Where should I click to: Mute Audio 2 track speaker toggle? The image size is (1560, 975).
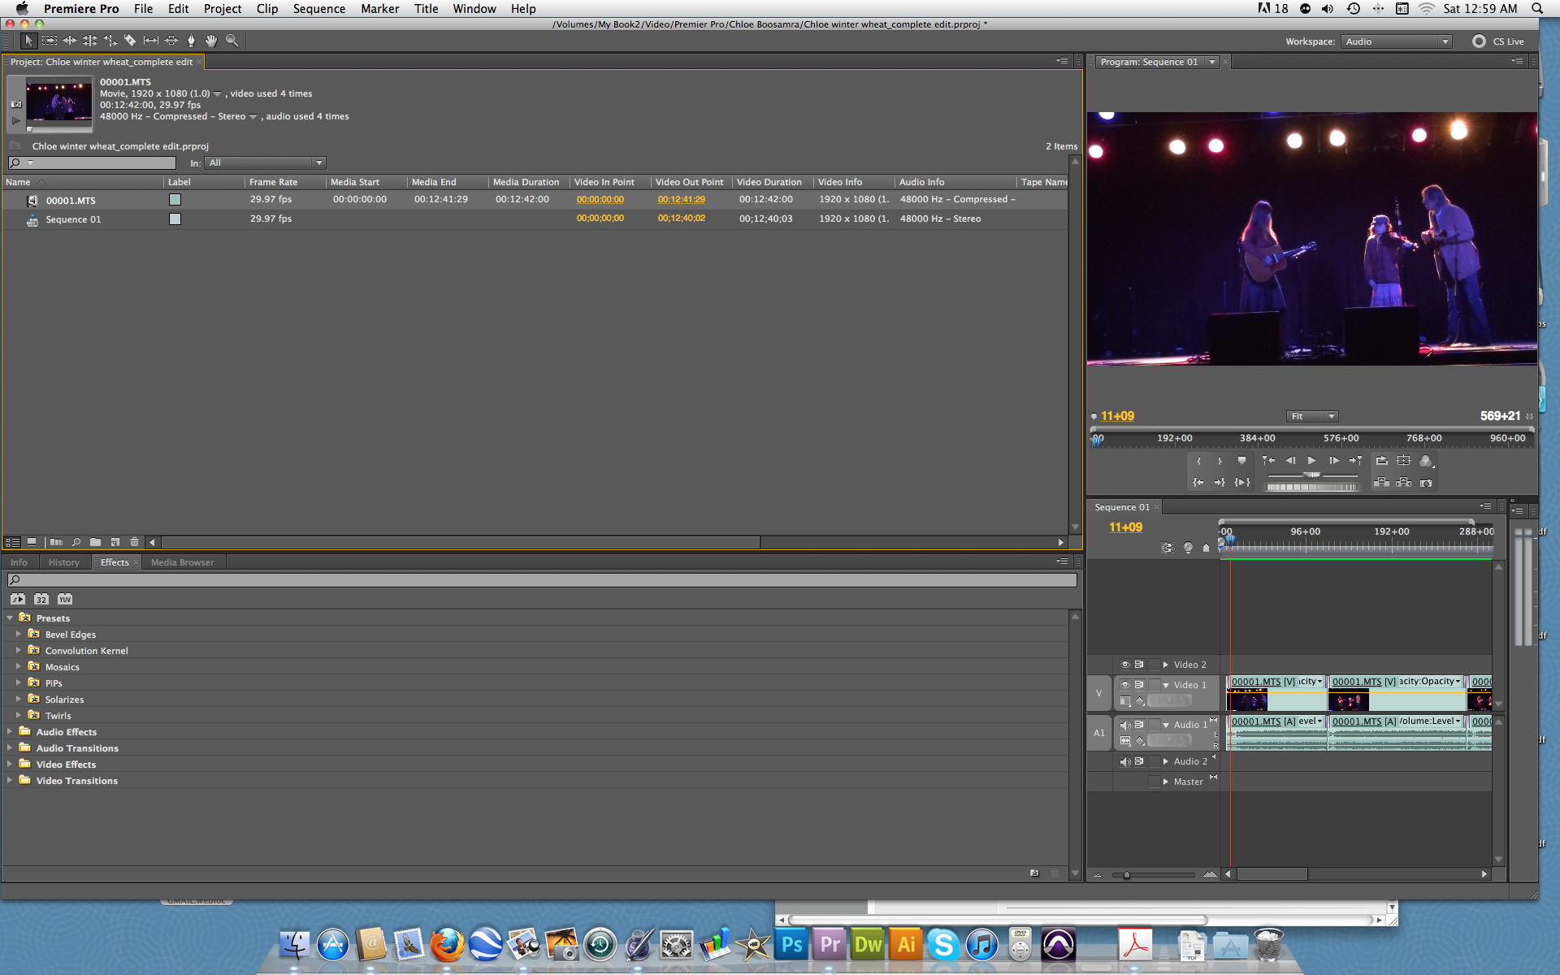pos(1125,761)
